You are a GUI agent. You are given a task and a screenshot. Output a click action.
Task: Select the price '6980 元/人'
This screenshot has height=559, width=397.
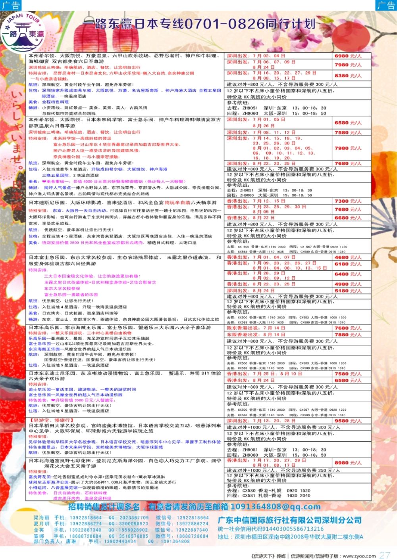[x=348, y=56]
